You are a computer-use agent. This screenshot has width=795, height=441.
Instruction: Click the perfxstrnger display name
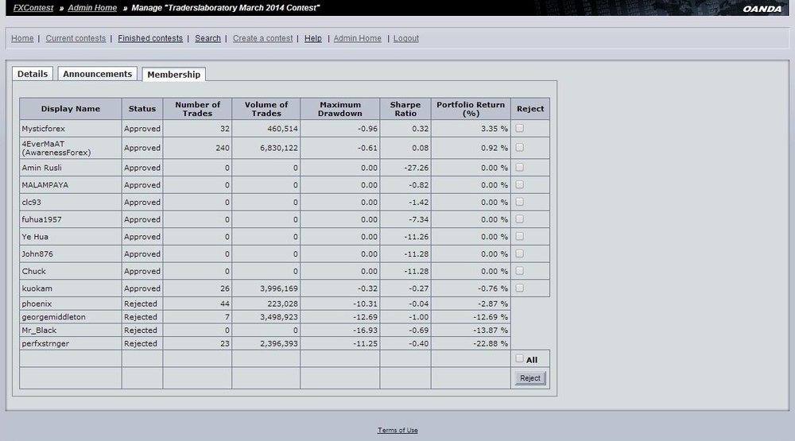click(45, 343)
